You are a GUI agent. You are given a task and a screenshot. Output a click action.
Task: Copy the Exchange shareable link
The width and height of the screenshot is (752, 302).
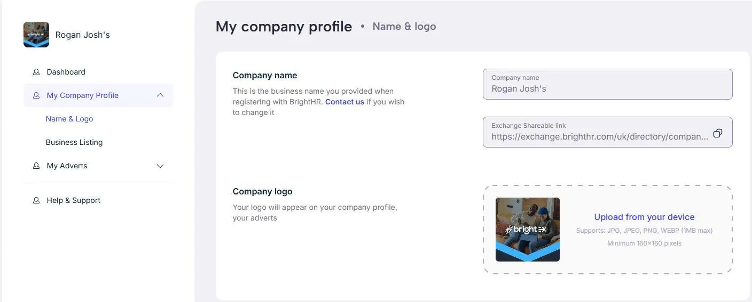tap(718, 133)
